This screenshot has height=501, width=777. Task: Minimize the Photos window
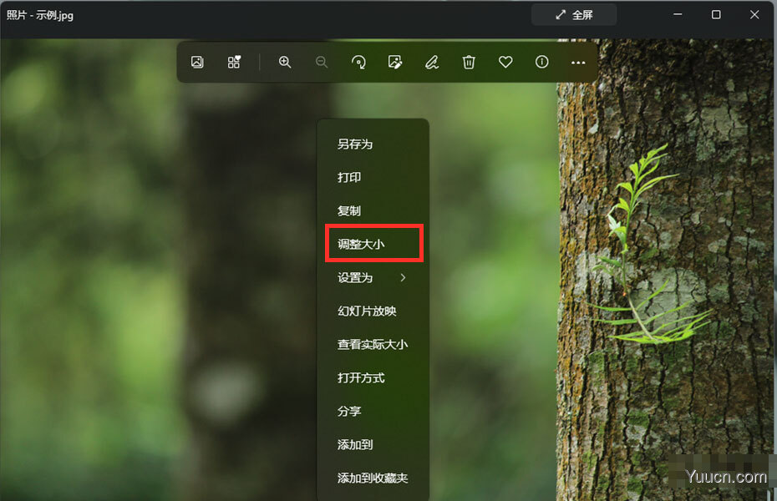[678, 15]
